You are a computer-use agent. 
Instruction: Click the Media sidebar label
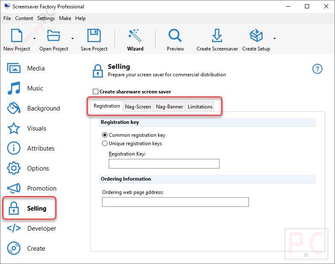pyautogui.click(x=36, y=68)
